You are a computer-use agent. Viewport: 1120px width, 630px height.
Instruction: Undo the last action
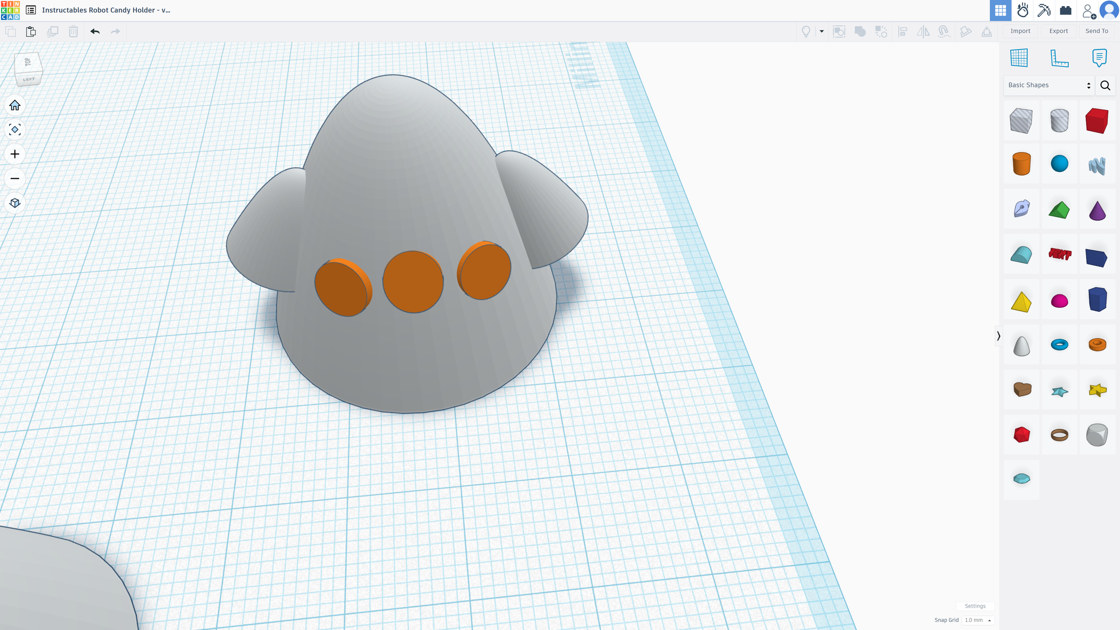(x=95, y=31)
